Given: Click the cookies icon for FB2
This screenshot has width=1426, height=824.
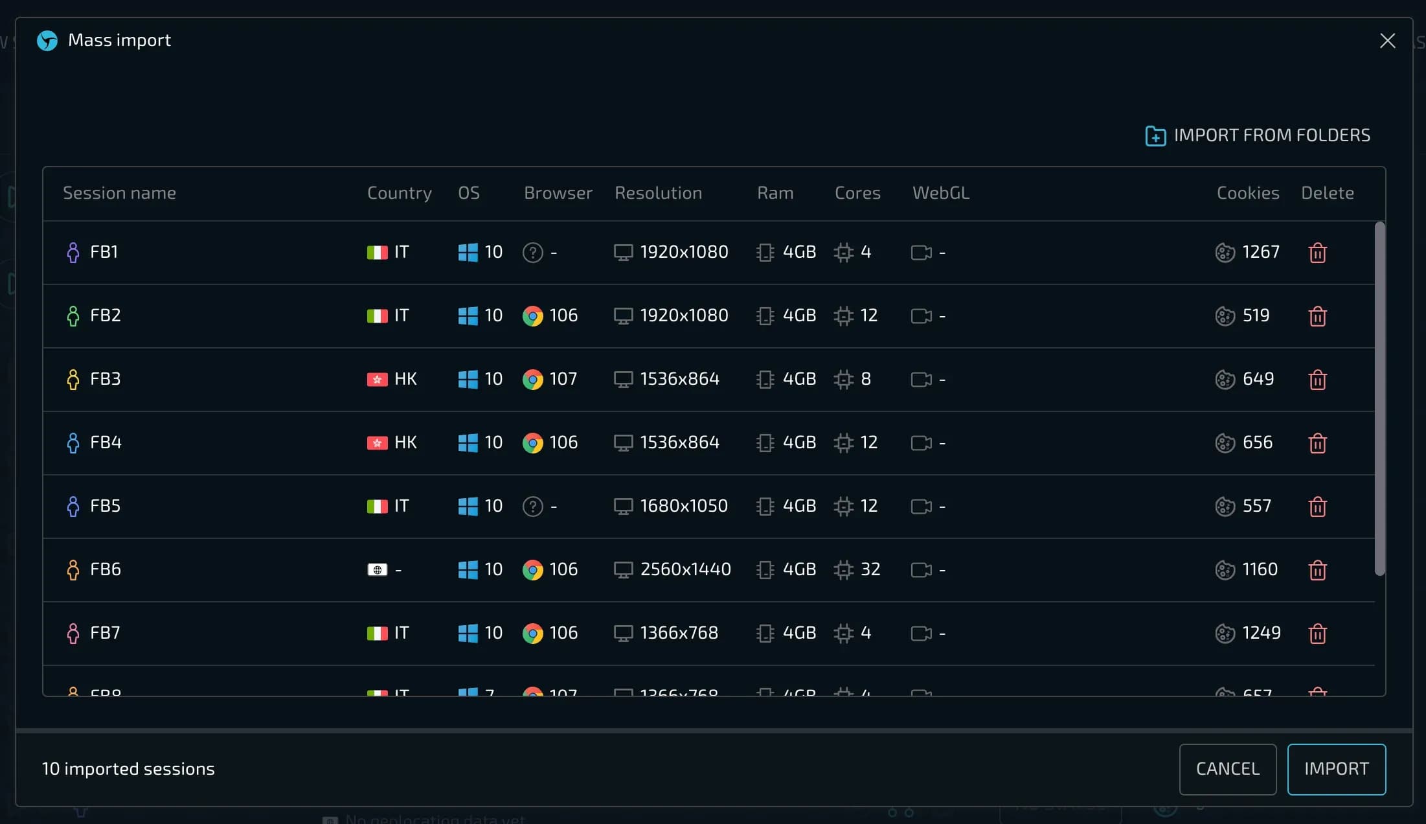Looking at the screenshot, I should click(1225, 316).
